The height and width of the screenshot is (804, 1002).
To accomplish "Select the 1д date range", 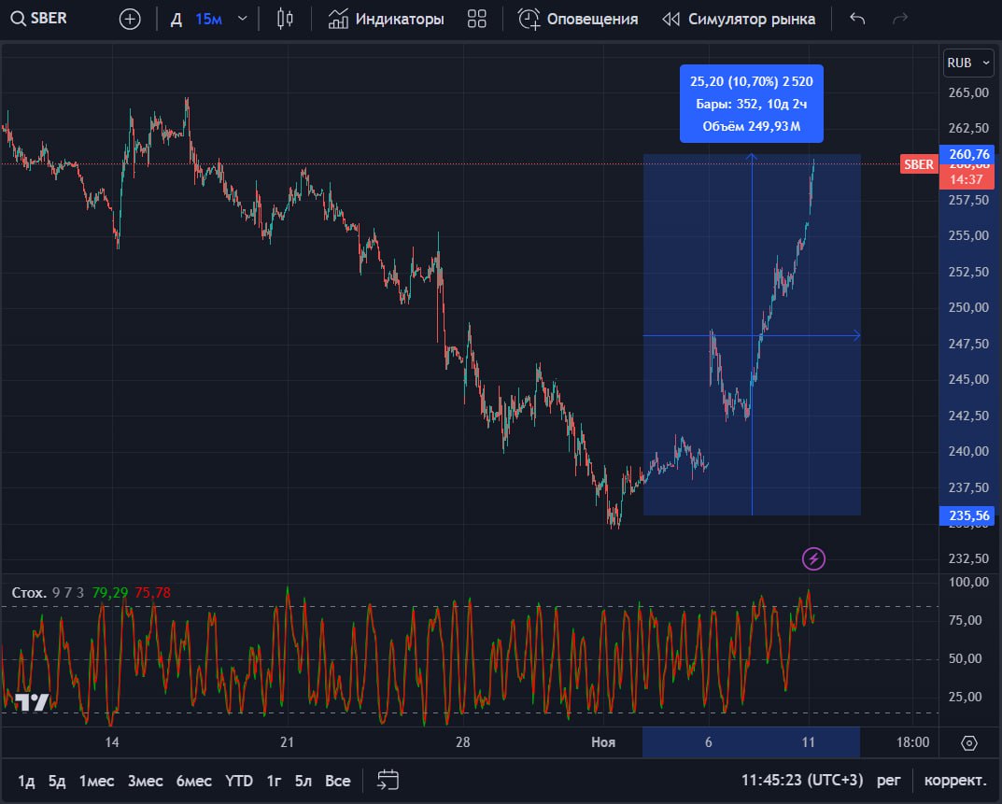I will 26,781.
